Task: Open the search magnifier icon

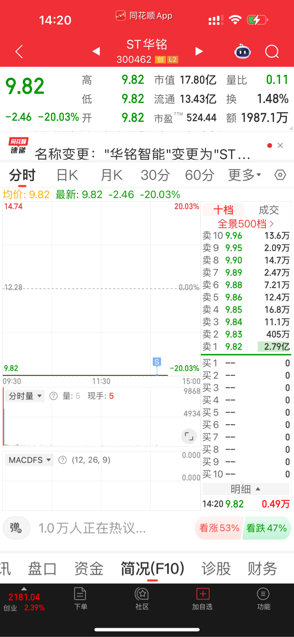Action: tap(272, 51)
